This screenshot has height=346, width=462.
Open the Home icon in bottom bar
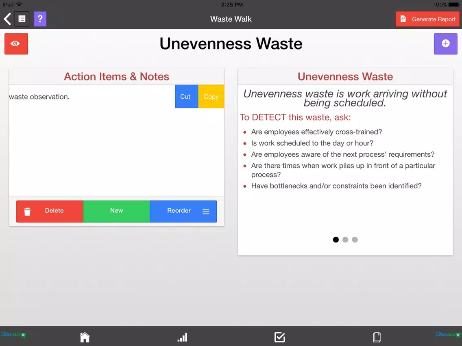[85, 337]
